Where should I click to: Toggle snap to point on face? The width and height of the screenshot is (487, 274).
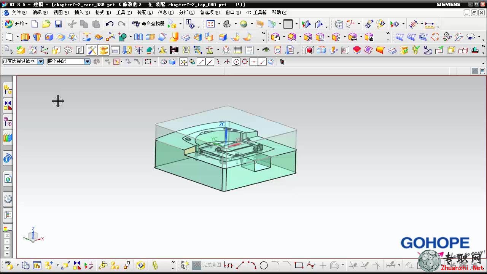point(271,62)
